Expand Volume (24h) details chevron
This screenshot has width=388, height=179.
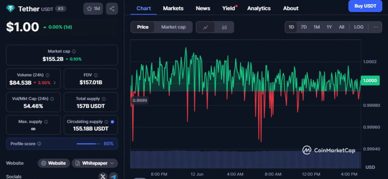(55, 83)
